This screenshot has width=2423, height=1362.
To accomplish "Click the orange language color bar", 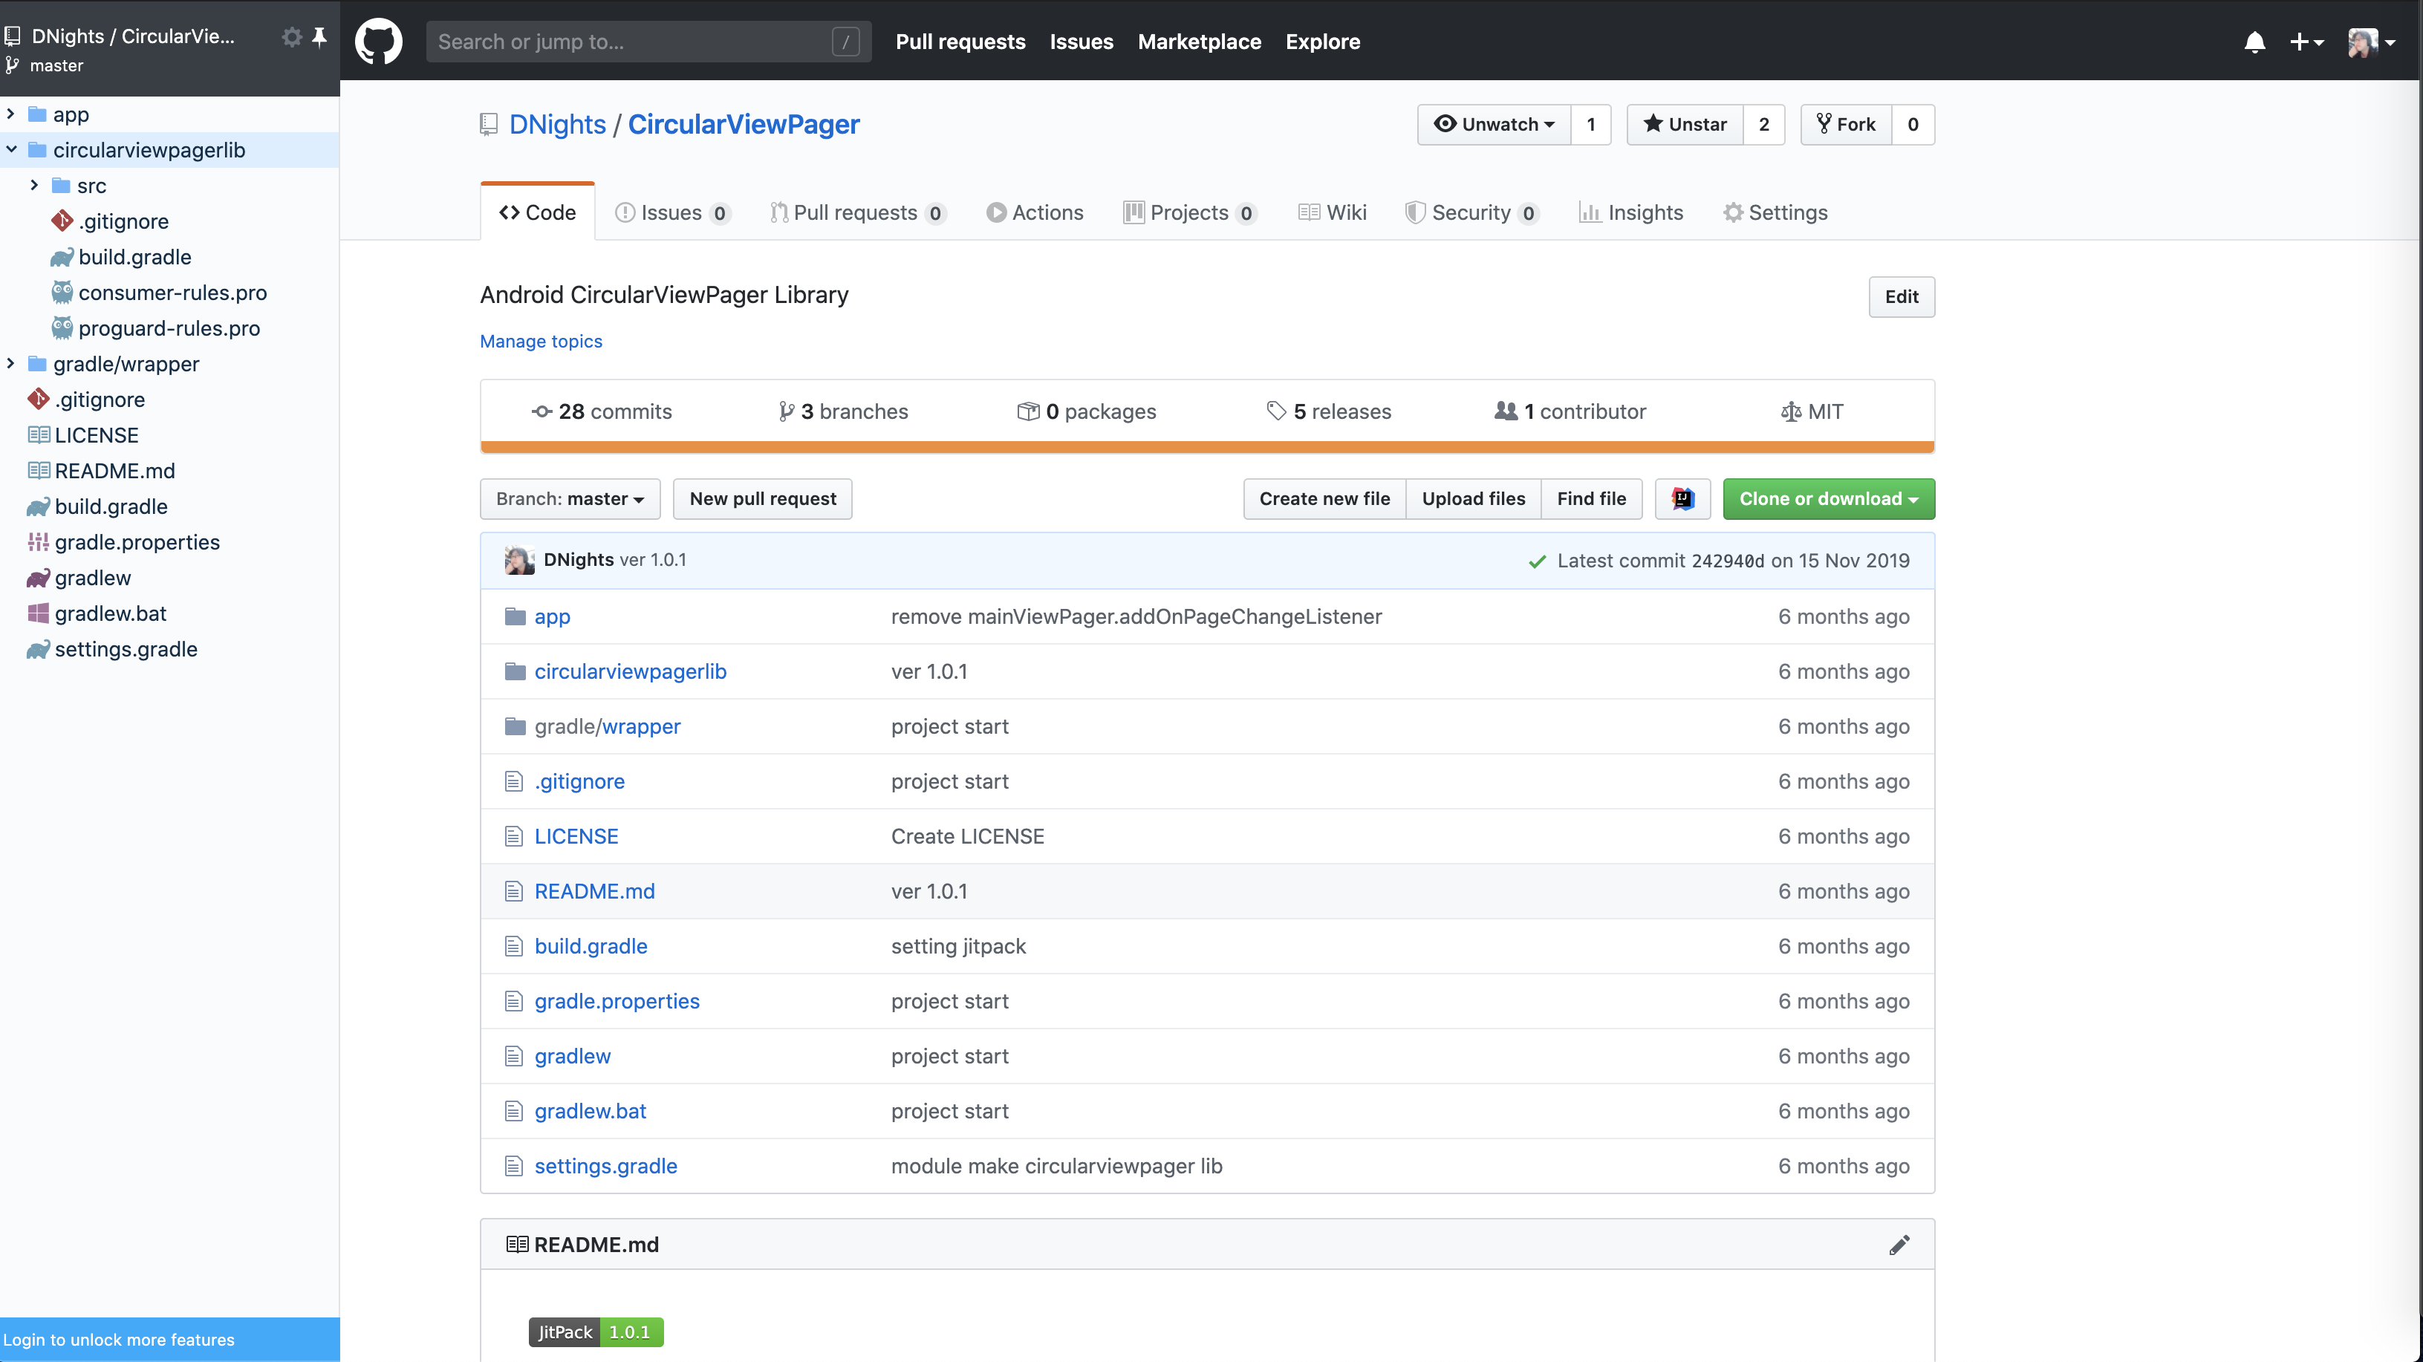I will tap(1207, 448).
